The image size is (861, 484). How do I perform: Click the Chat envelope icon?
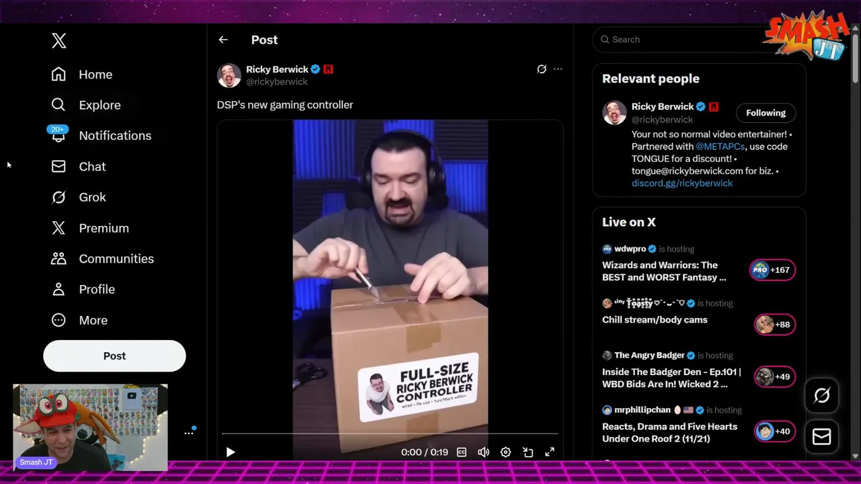[59, 167]
